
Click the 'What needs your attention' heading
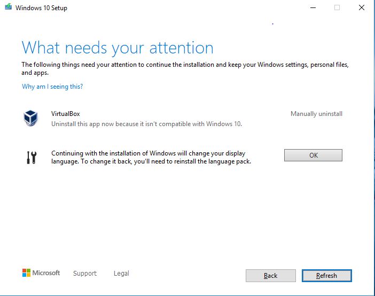coord(118,48)
